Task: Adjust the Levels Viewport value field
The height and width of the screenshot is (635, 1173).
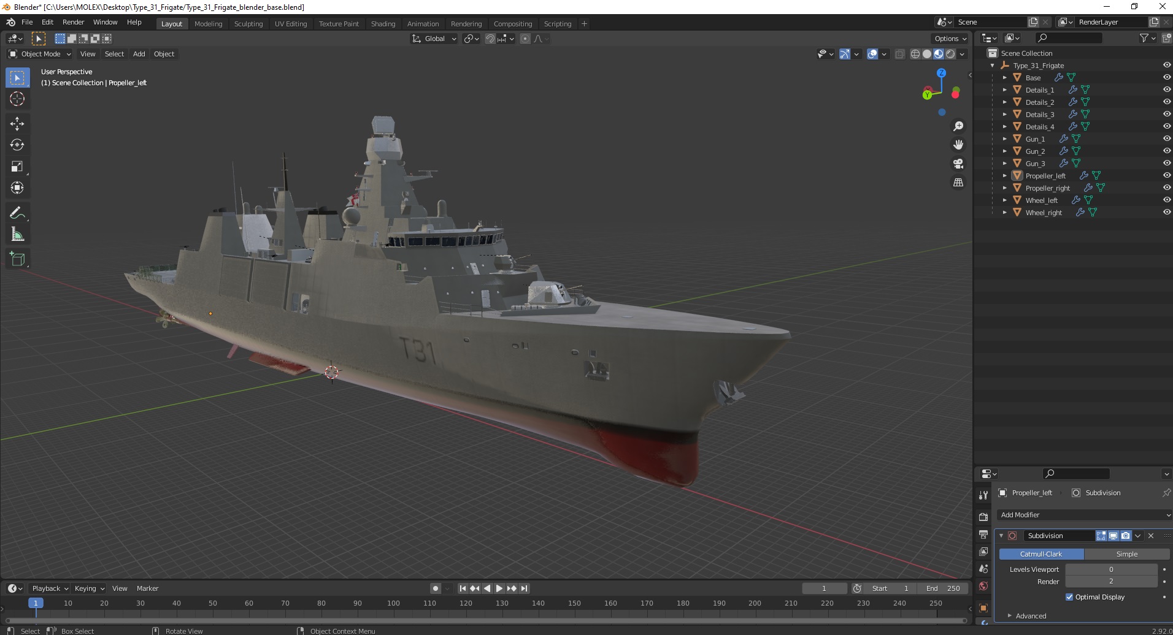Action: (x=1111, y=569)
